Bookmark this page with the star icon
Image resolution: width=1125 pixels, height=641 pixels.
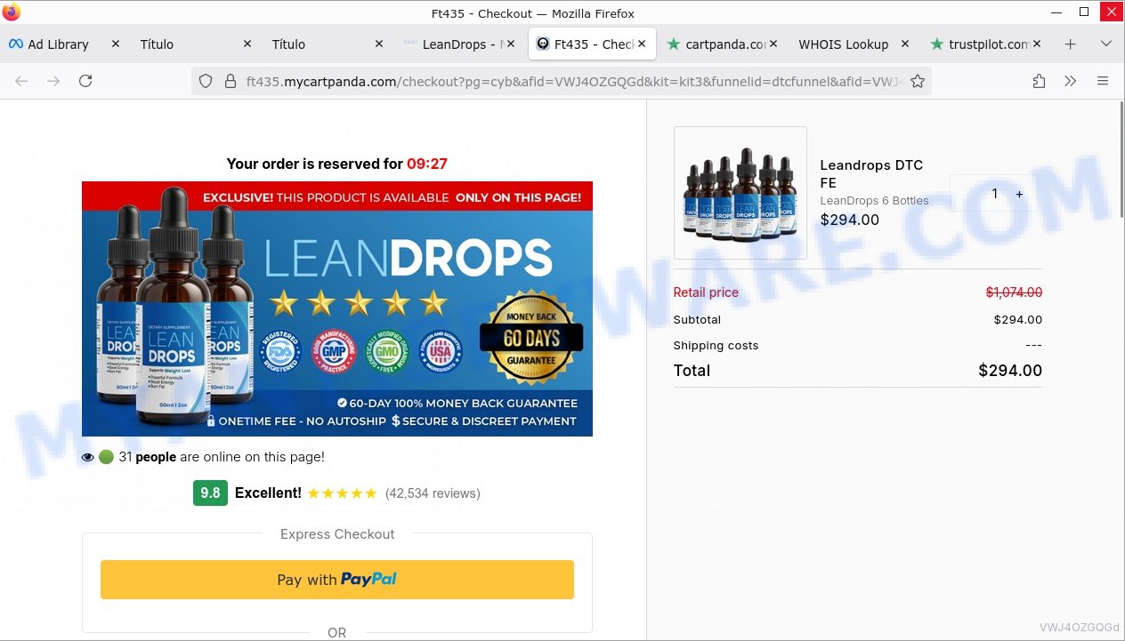point(918,81)
